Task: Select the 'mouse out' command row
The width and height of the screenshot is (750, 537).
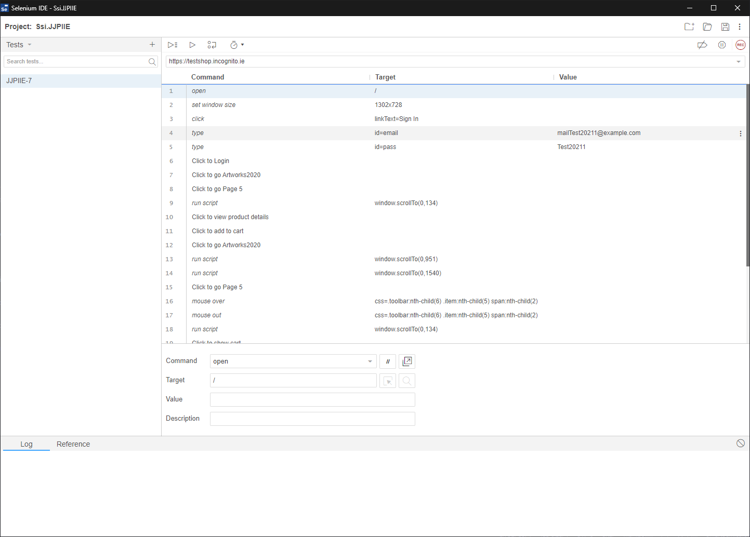Action: pyautogui.click(x=454, y=315)
